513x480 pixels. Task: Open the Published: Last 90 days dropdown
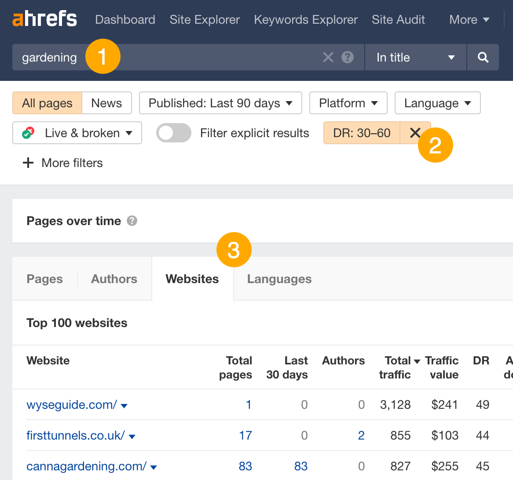[220, 103]
